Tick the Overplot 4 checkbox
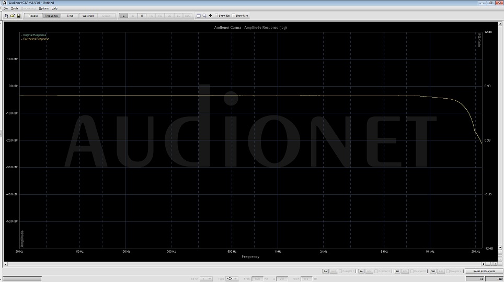 (448, 272)
